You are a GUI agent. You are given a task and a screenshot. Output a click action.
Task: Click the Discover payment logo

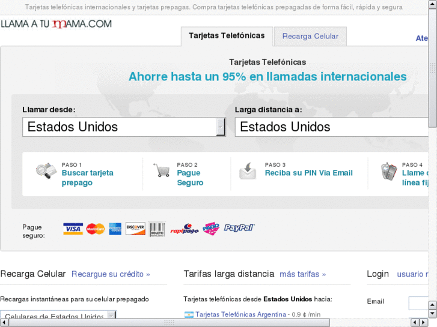pyautogui.click(x=135, y=229)
